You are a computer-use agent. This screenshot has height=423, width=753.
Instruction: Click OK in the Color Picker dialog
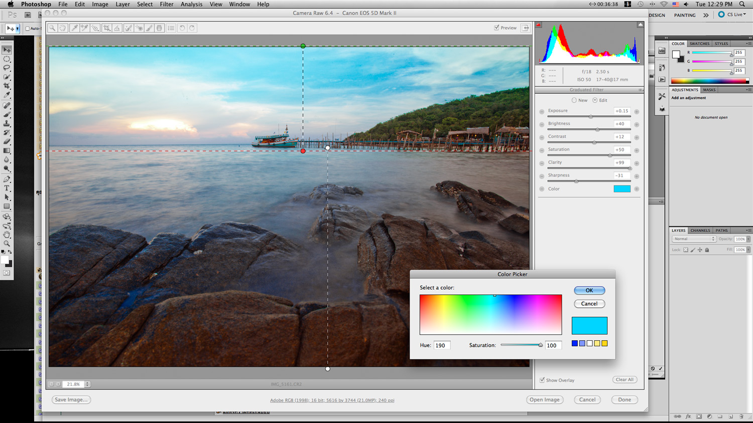tap(589, 290)
